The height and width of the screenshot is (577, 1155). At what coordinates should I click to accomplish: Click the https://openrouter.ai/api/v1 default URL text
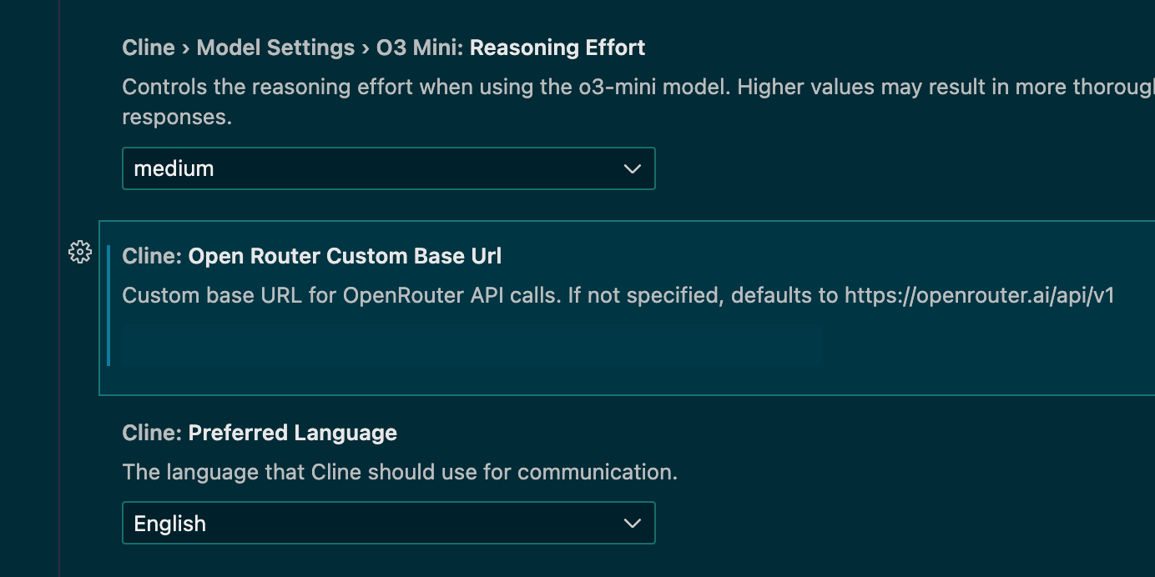[x=980, y=295]
